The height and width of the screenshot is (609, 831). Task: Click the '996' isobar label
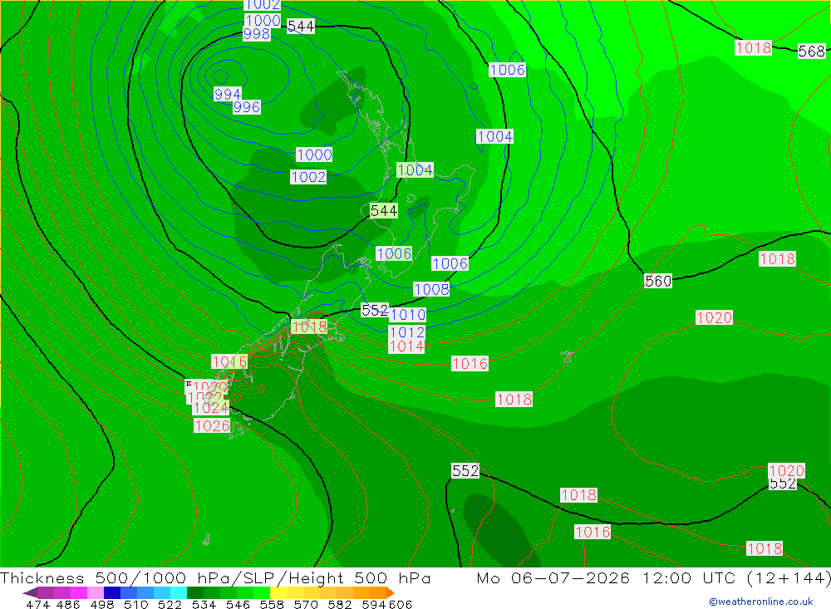point(247,107)
